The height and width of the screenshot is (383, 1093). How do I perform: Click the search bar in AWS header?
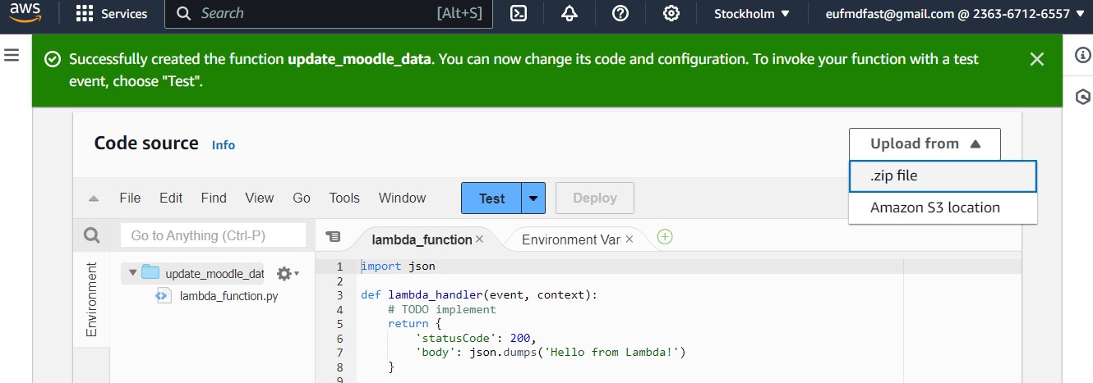[x=329, y=14]
